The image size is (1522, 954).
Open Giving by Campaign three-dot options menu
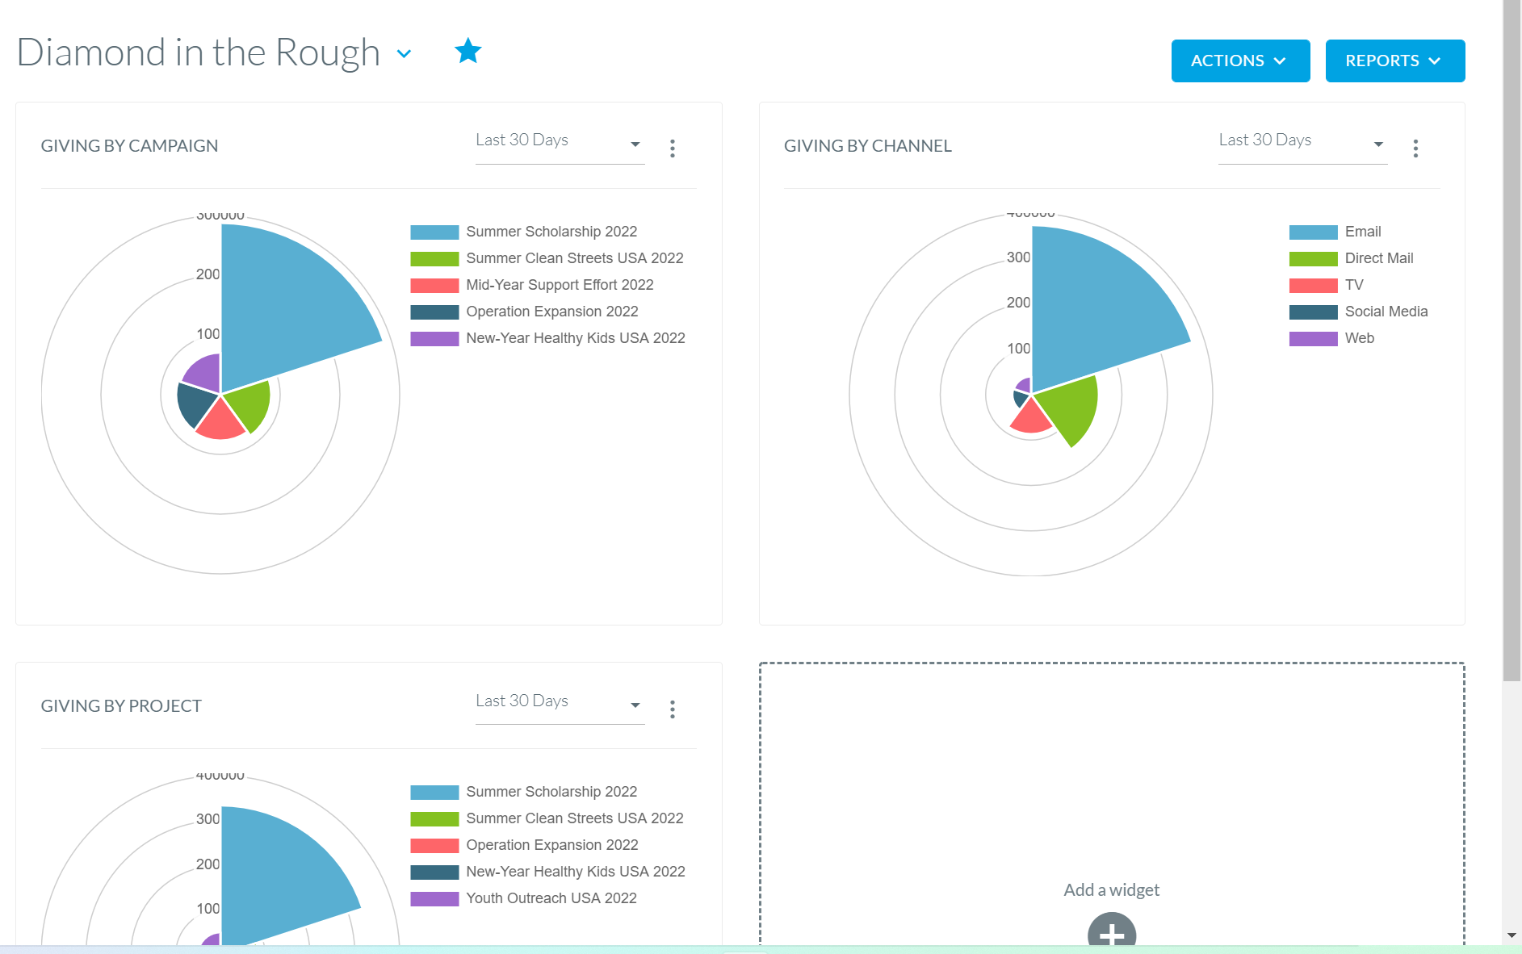[673, 148]
